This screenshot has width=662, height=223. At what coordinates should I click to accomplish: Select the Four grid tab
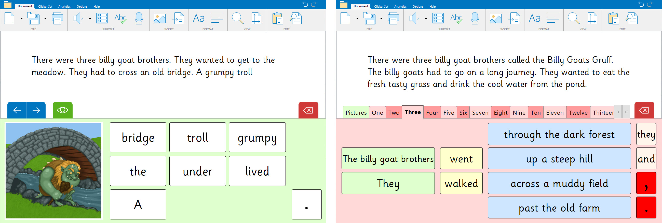tap(432, 113)
